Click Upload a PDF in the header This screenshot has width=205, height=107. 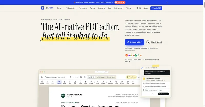tap(156, 8)
